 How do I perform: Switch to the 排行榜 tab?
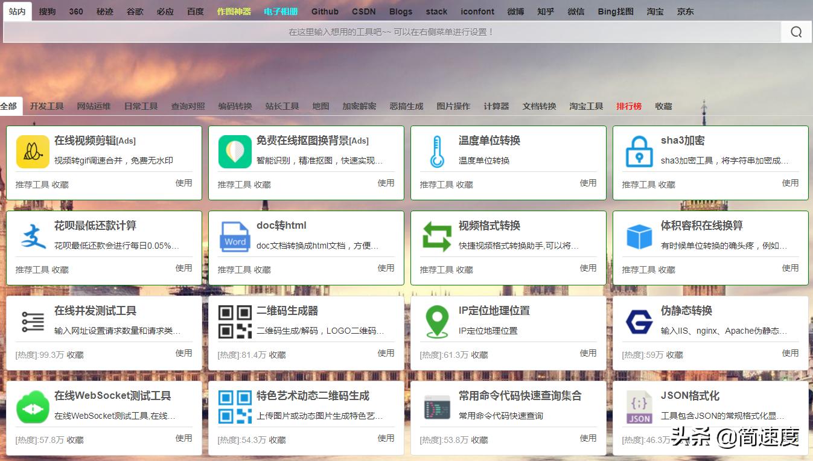click(629, 106)
